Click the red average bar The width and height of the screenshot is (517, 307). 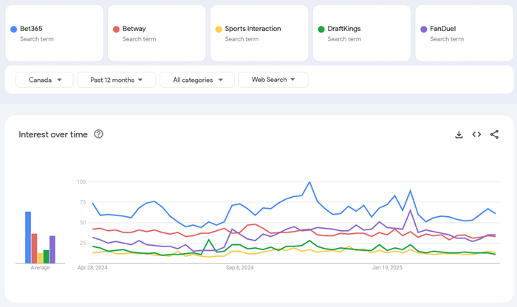pos(34,249)
